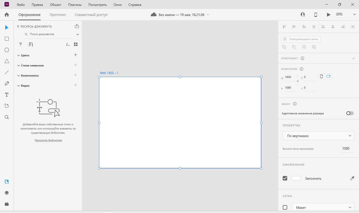This screenshot has width=359, height=213.
Task: Open the 30% zoom level dropdown
Action: pos(346,14)
